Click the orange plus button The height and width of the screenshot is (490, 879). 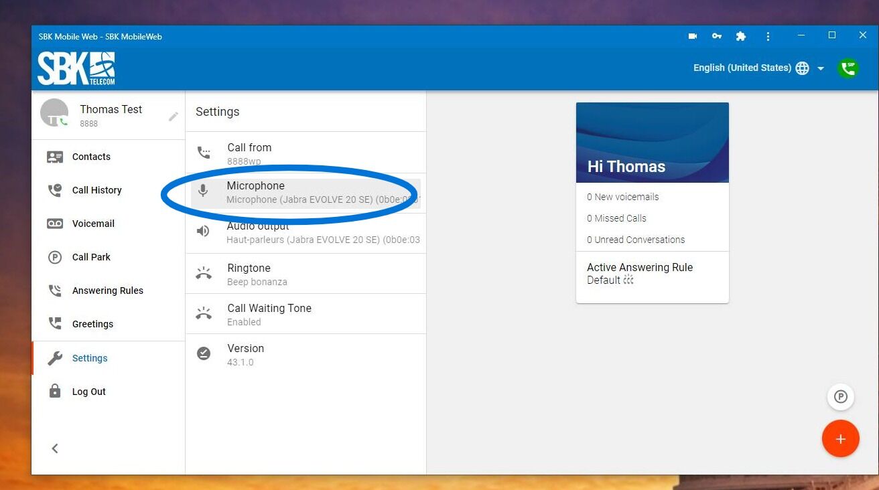(841, 439)
